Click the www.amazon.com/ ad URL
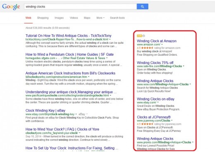 tap(148, 45)
